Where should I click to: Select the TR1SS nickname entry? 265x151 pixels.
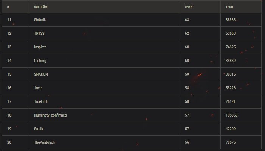click(39, 33)
